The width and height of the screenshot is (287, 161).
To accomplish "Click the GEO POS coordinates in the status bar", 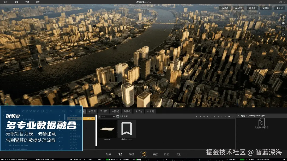I will tap(14, 159).
